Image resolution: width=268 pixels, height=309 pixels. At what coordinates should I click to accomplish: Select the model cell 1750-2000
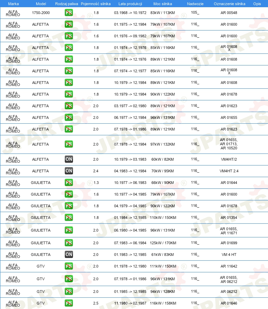click(41, 13)
